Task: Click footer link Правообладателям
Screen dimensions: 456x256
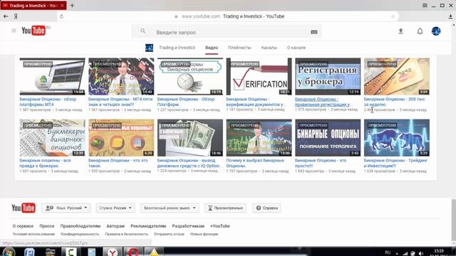Action: (81, 226)
